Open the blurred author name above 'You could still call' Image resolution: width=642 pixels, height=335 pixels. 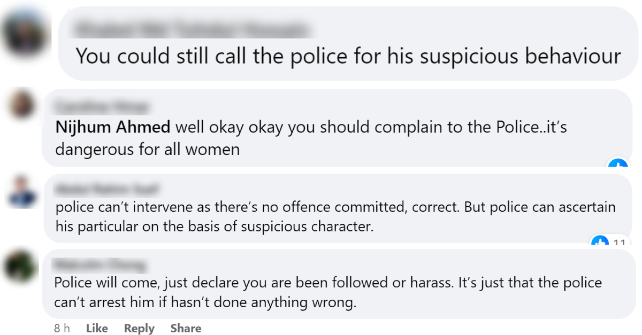click(x=189, y=28)
